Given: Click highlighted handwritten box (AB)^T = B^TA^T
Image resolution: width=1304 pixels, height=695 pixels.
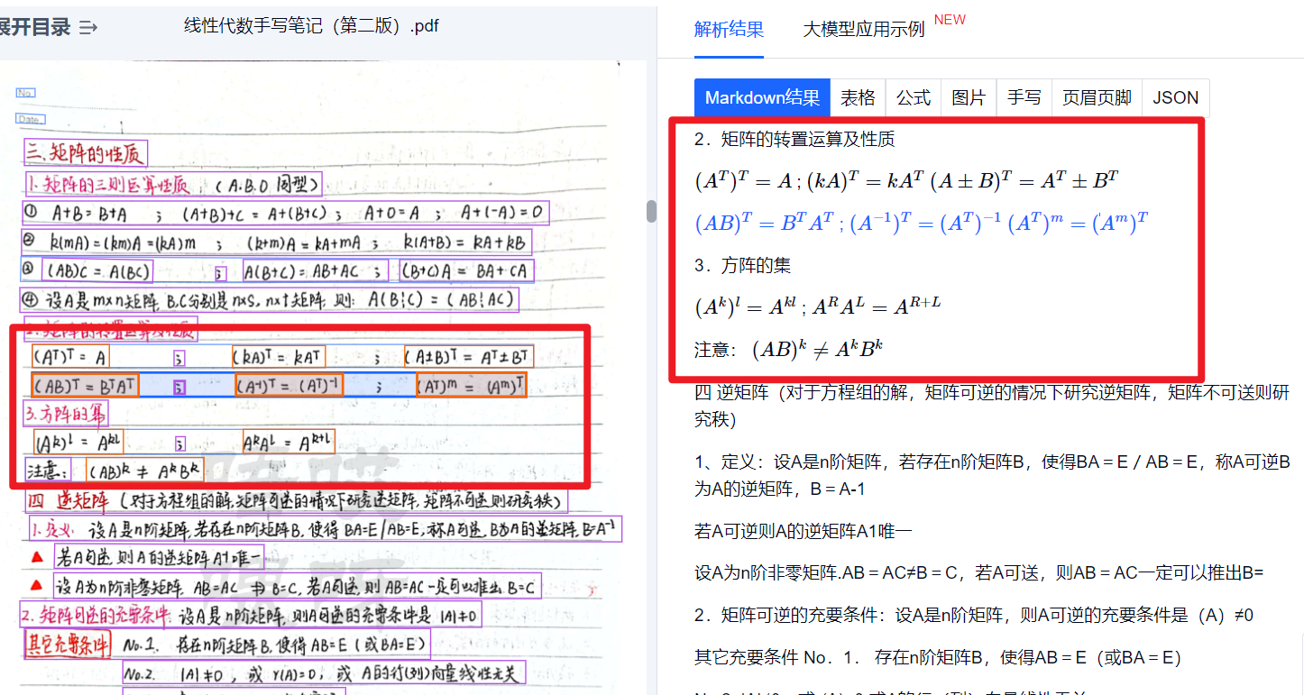Looking at the screenshot, I should pos(85,386).
